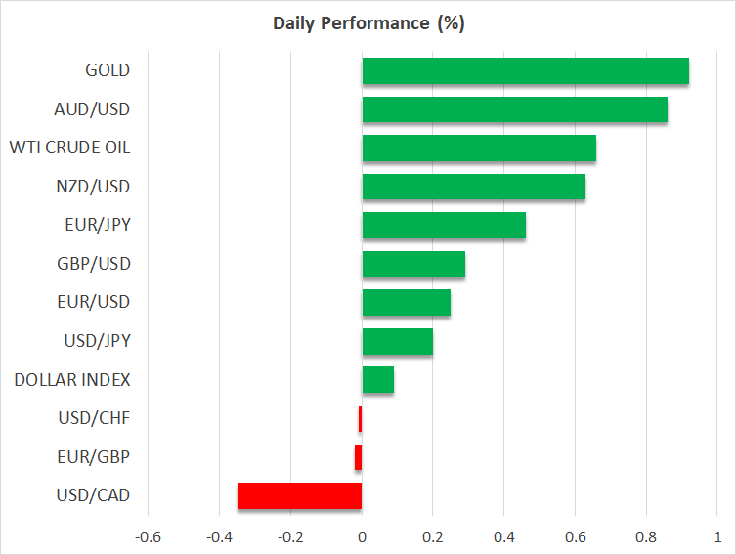Select the EUR/USD green bar
Viewport: 736px width, 555px height.
pyautogui.click(x=406, y=303)
